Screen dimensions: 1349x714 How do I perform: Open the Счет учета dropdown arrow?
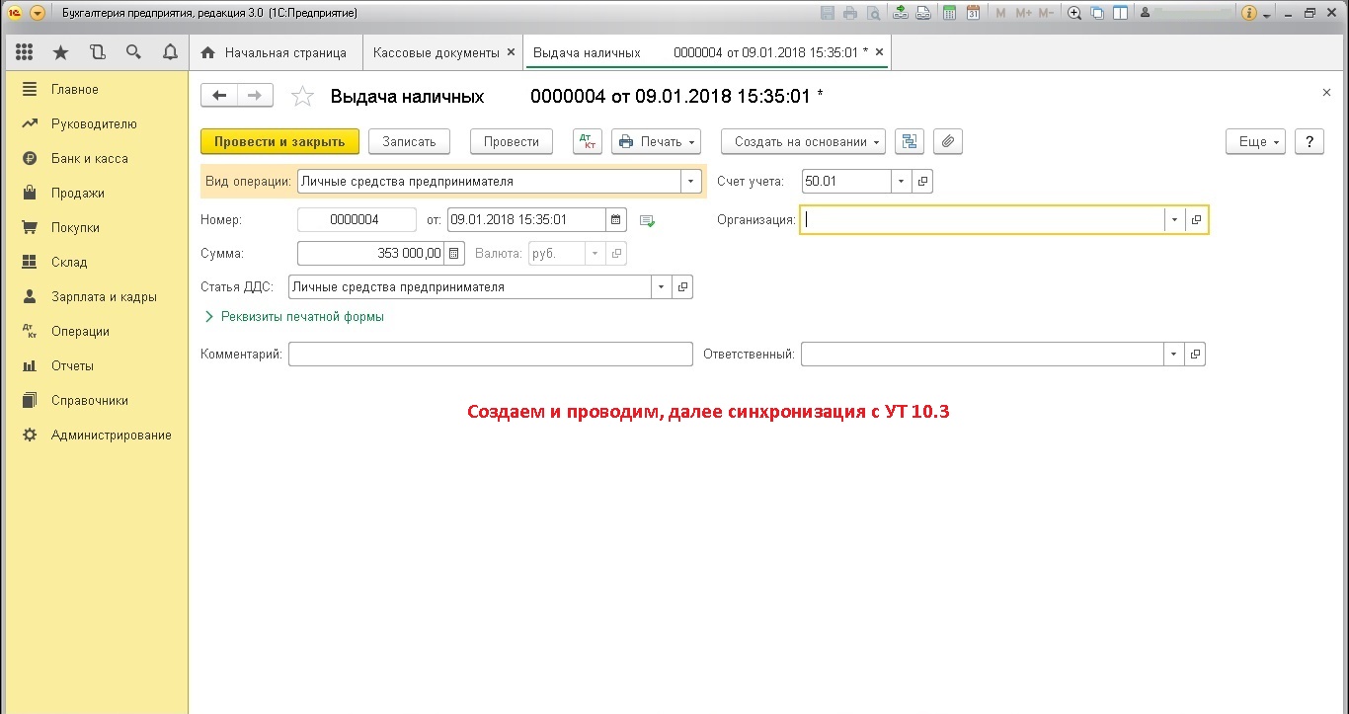click(x=901, y=182)
